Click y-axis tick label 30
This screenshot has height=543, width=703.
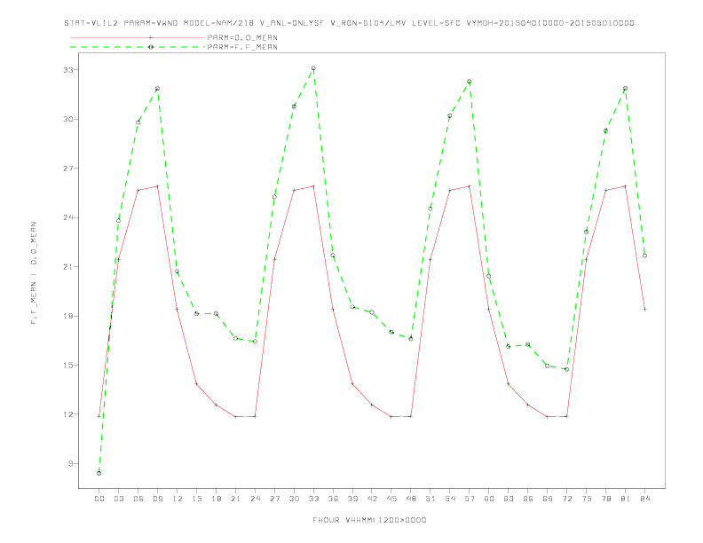click(68, 119)
